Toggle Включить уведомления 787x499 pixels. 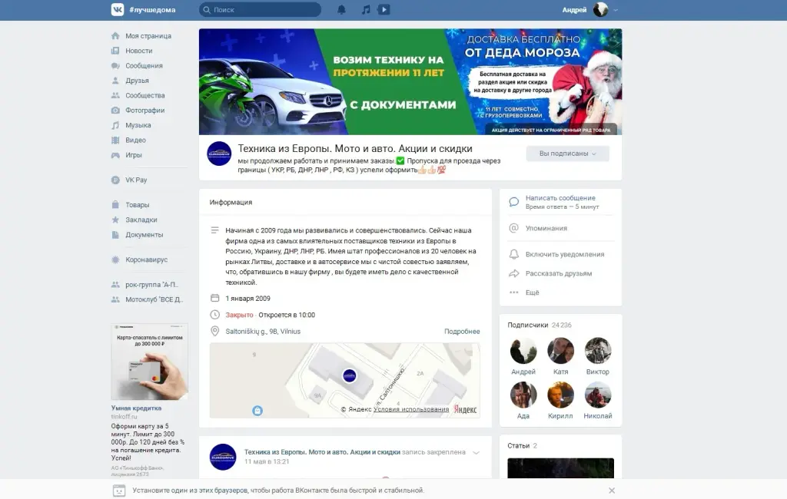pos(565,254)
